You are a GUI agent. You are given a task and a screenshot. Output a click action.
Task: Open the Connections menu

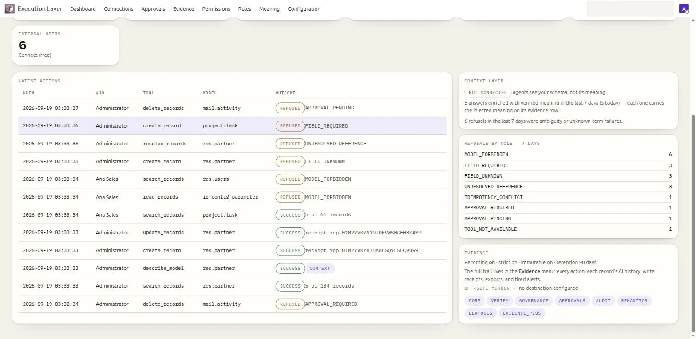click(119, 9)
